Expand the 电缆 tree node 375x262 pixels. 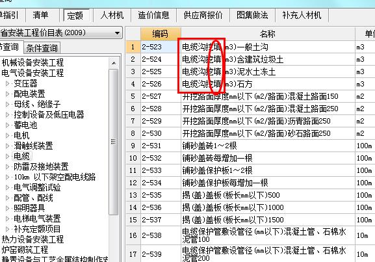[x=7, y=156]
